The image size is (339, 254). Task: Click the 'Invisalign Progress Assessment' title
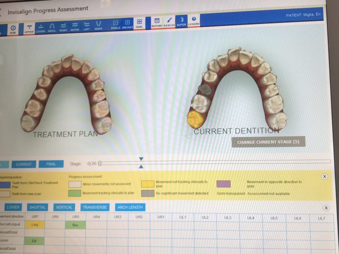point(48,10)
